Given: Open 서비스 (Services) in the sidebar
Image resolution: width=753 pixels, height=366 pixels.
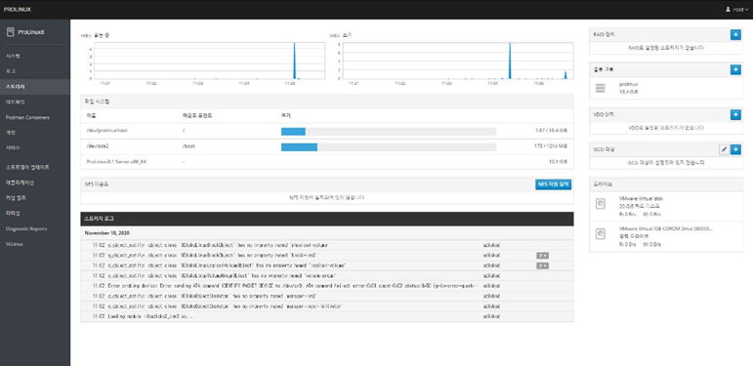Looking at the screenshot, I should pyautogui.click(x=35, y=147).
